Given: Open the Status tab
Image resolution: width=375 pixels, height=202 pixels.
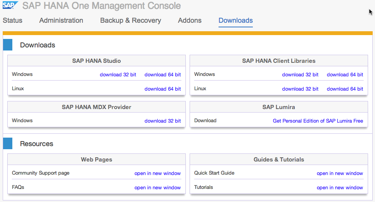Looking at the screenshot, I should click(x=12, y=20).
